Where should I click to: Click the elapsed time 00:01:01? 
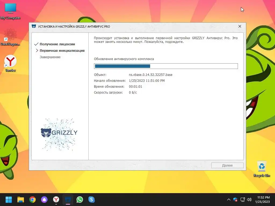(135, 87)
